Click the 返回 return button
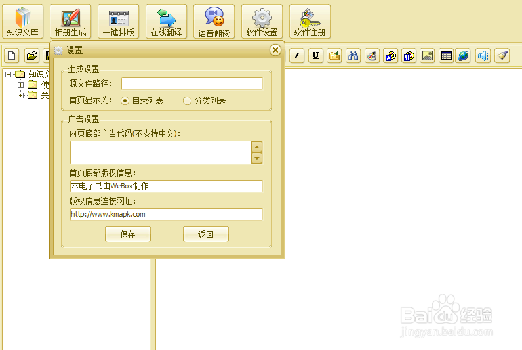Image resolution: width=522 pixels, height=350 pixels. click(x=206, y=234)
